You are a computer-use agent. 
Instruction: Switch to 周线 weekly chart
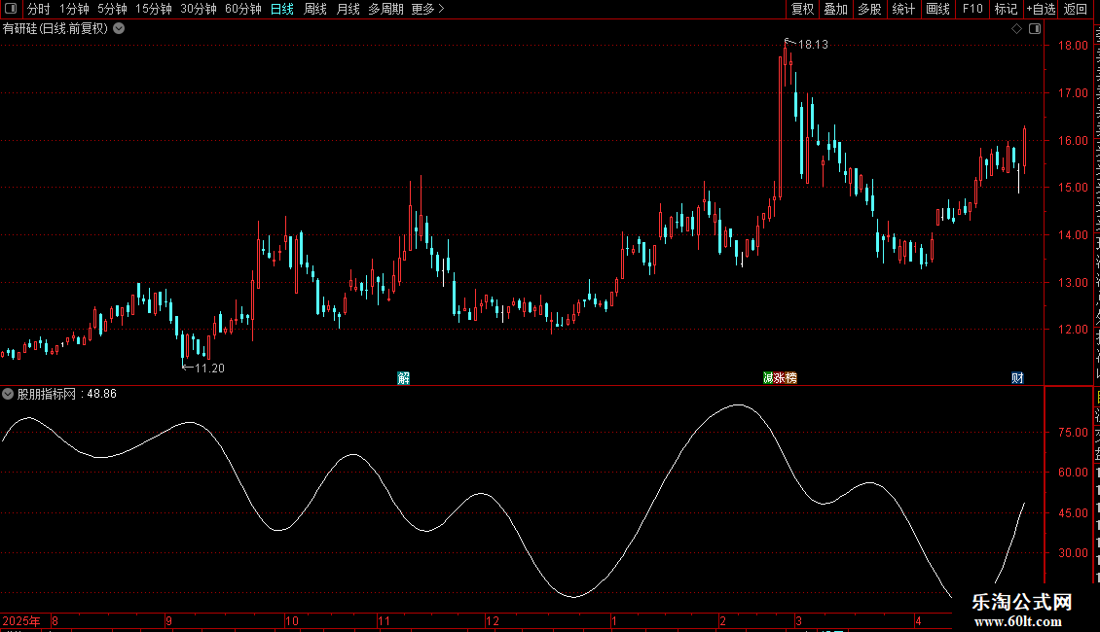click(x=315, y=9)
